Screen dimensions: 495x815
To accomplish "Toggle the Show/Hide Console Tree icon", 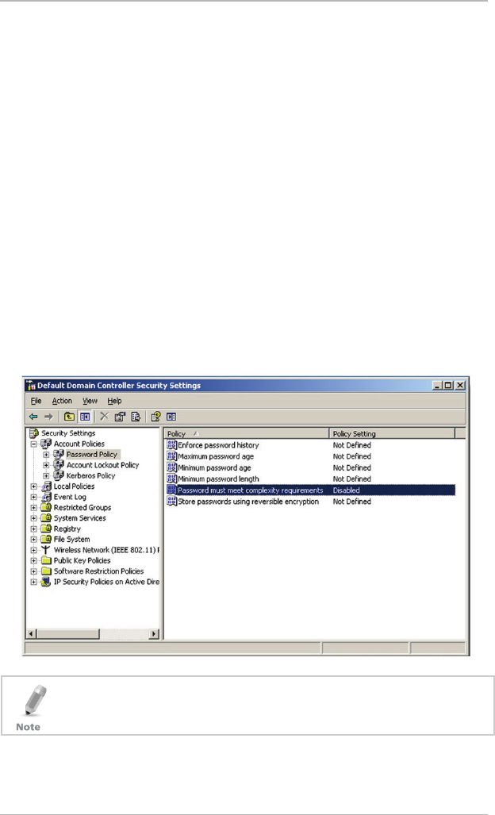I will (x=85, y=417).
